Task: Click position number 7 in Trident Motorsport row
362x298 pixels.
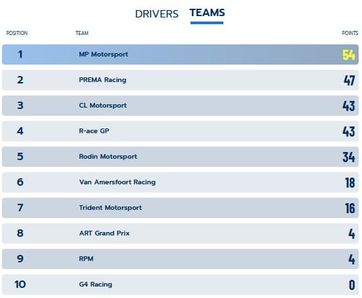Action: 20,208
